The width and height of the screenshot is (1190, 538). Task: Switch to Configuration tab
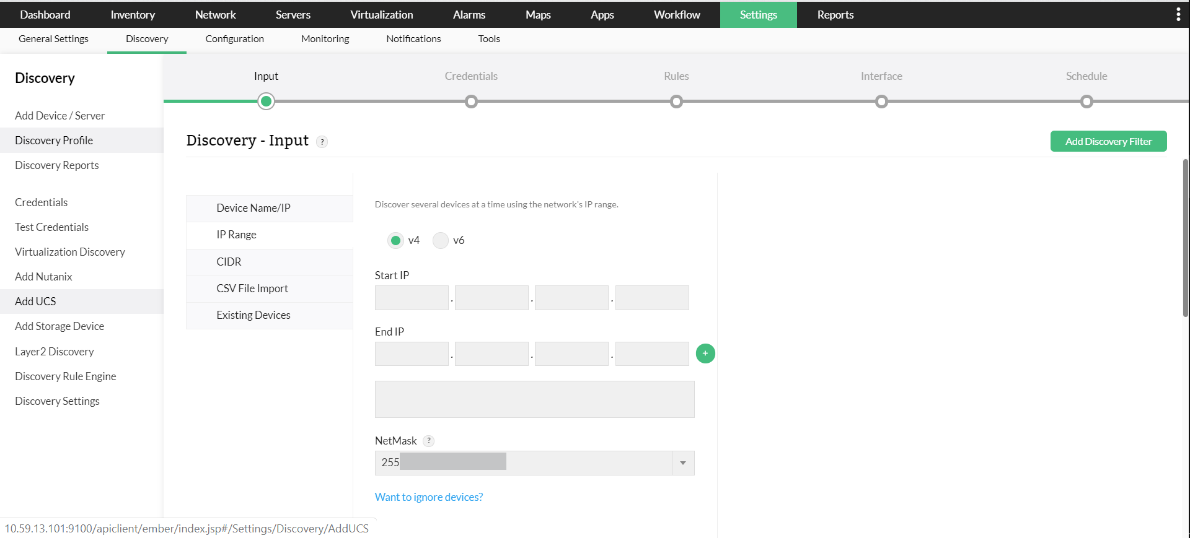pyautogui.click(x=235, y=39)
